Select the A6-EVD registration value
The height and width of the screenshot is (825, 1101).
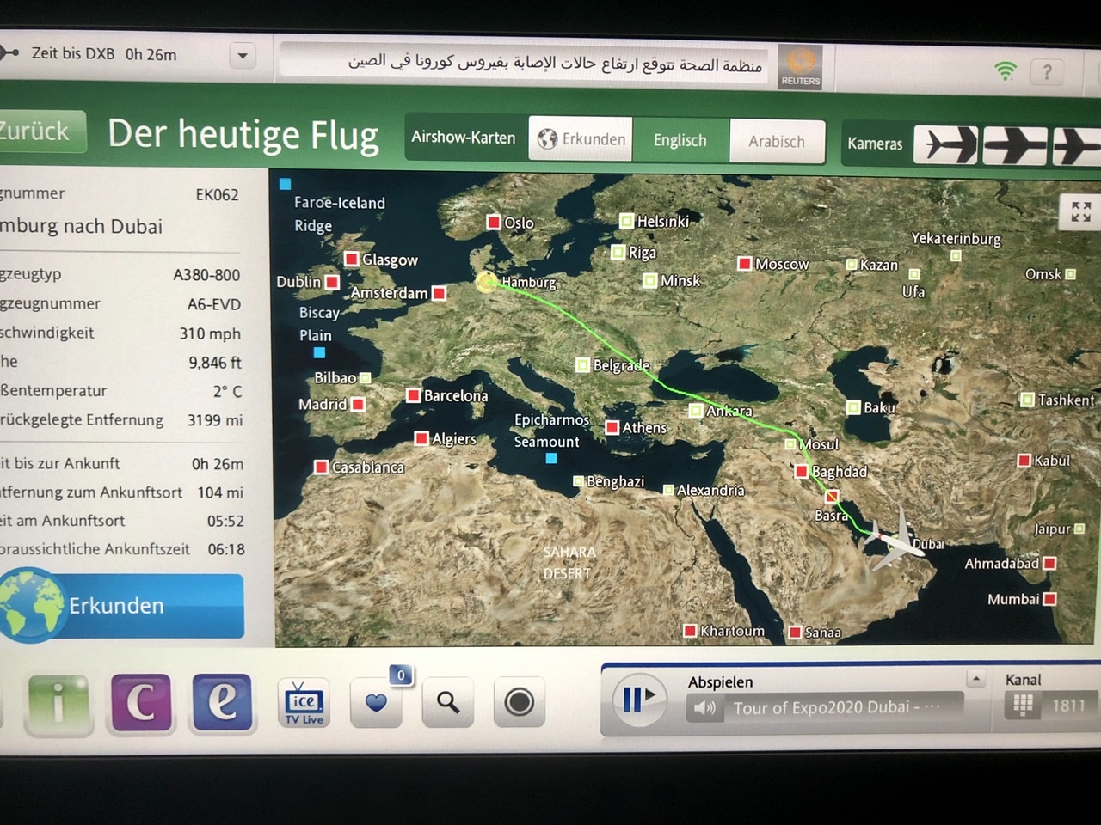coord(214,304)
